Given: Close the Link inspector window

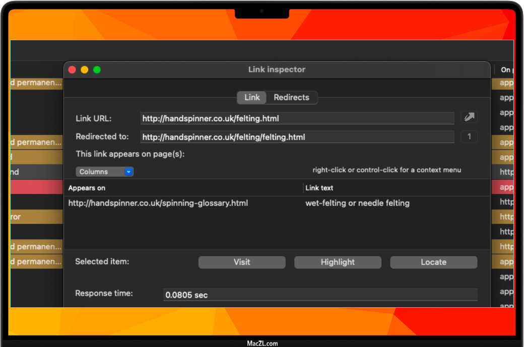Looking at the screenshot, I should 72,70.
